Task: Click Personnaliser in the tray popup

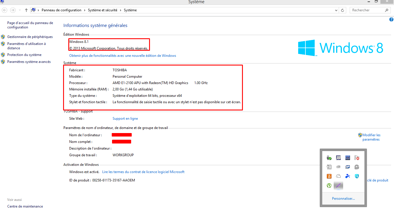Action: coord(343,199)
